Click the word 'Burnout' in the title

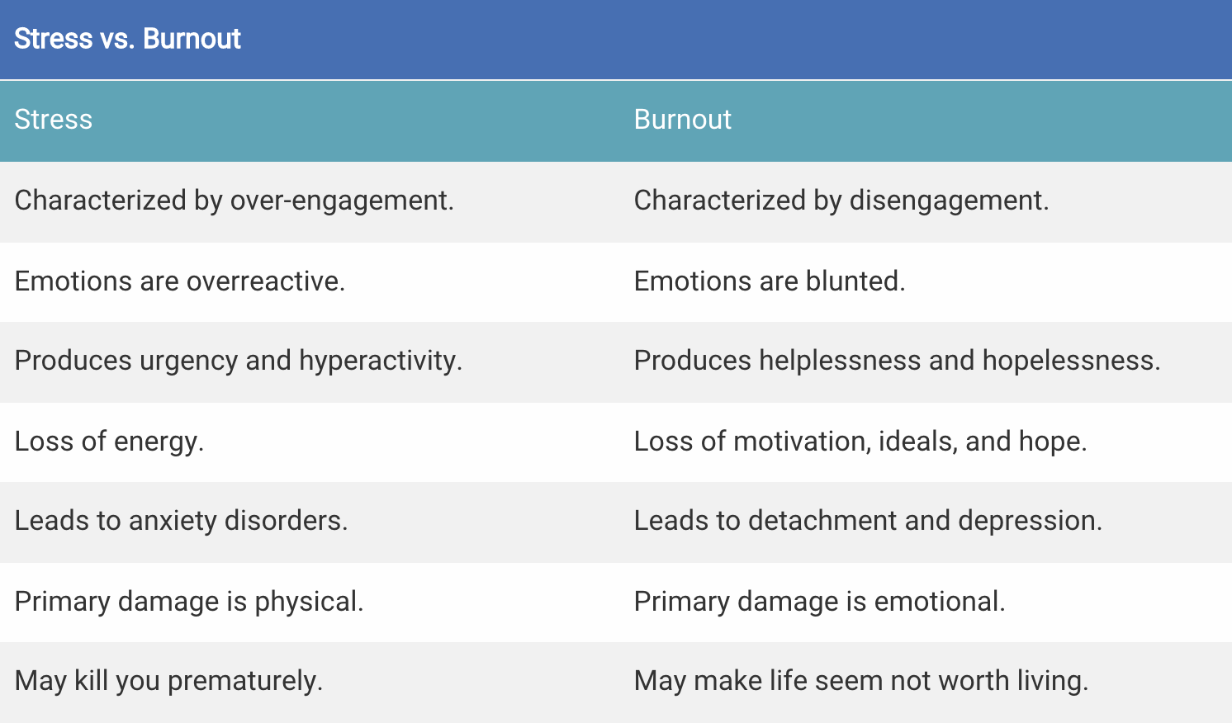[192, 39]
